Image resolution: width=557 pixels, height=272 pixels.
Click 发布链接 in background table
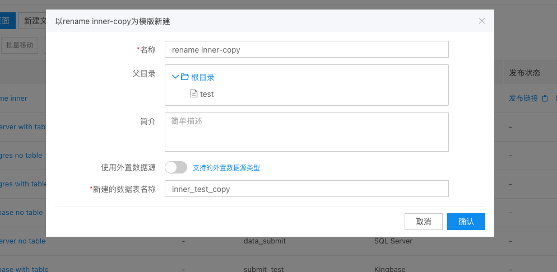(523, 99)
